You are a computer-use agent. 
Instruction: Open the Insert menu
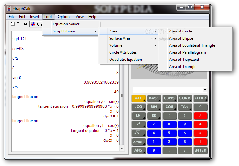34,17
